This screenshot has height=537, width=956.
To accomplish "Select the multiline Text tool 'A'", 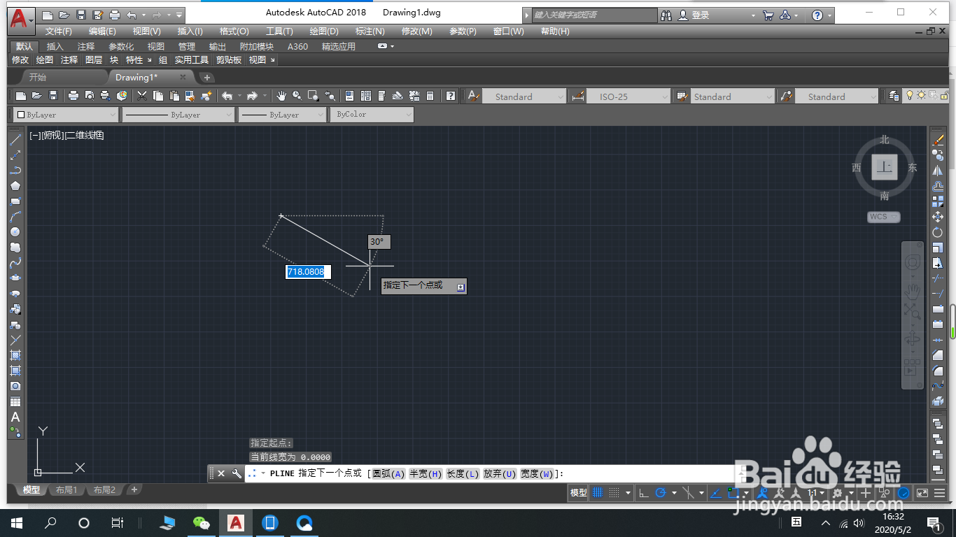I will [15, 417].
